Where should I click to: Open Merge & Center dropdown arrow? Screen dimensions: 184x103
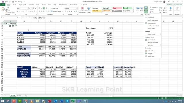[x=62, y=11]
